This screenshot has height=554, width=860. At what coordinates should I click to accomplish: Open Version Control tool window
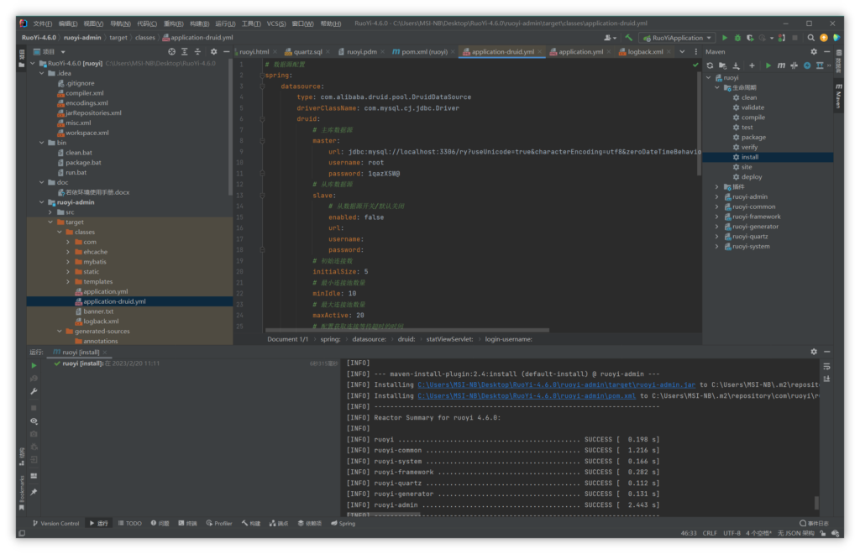[x=56, y=523]
